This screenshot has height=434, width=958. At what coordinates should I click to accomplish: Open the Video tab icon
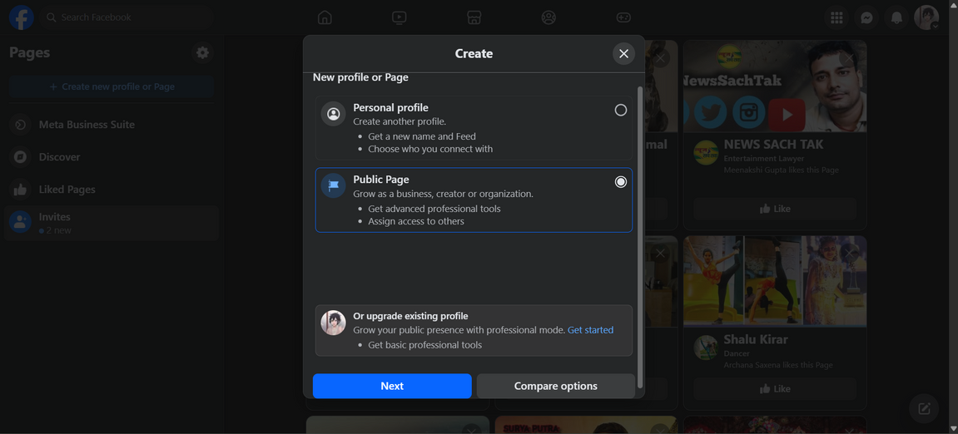[400, 17]
